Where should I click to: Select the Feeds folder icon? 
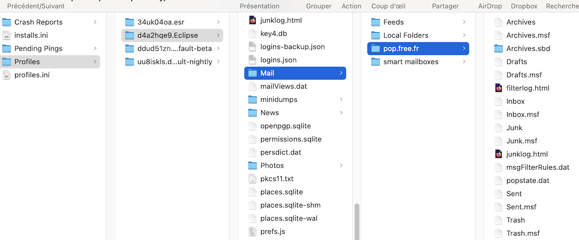pyautogui.click(x=376, y=22)
